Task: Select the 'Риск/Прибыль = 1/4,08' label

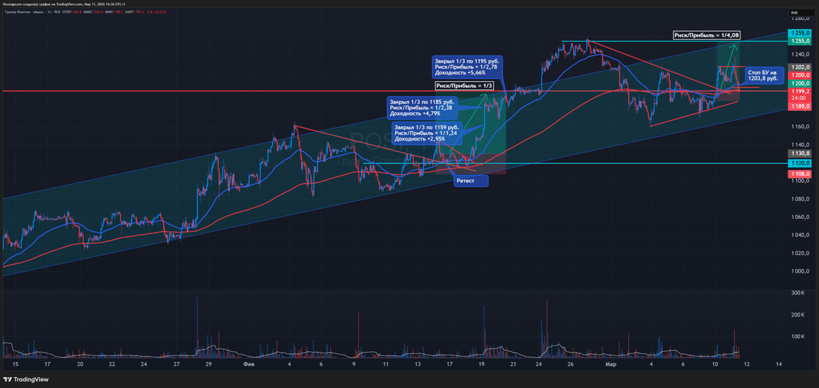Action: point(706,35)
